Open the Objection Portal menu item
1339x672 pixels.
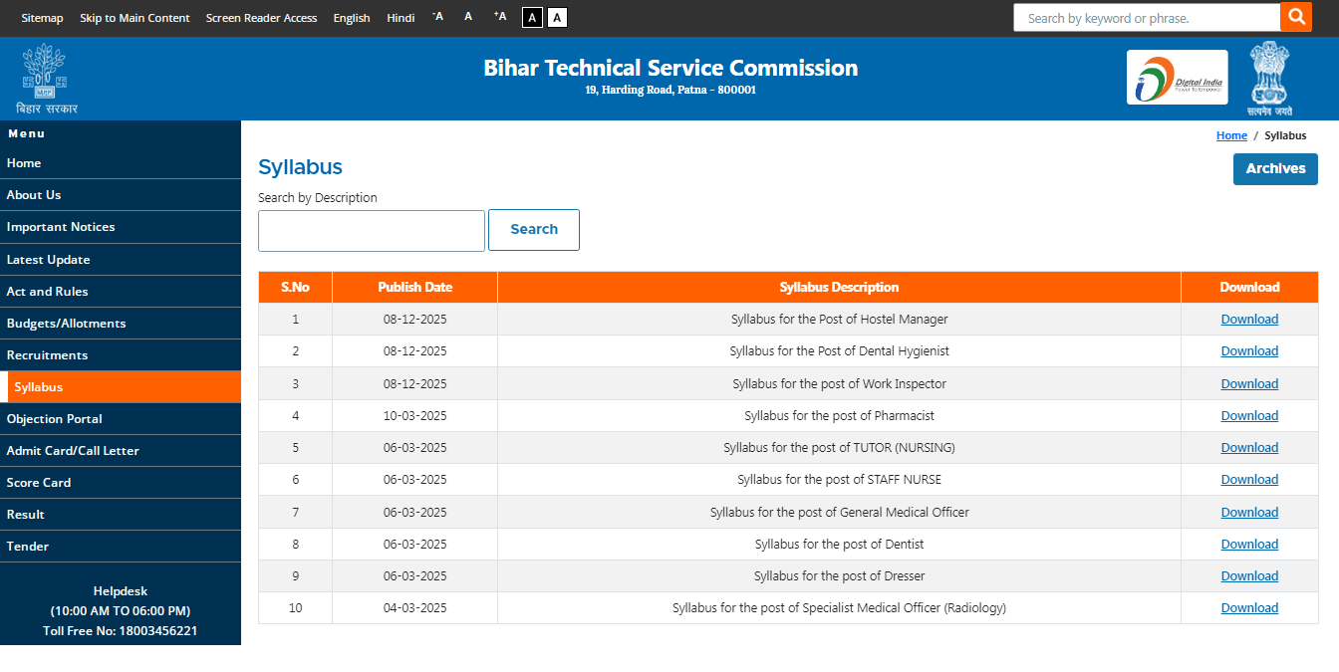[x=55, y=419]
